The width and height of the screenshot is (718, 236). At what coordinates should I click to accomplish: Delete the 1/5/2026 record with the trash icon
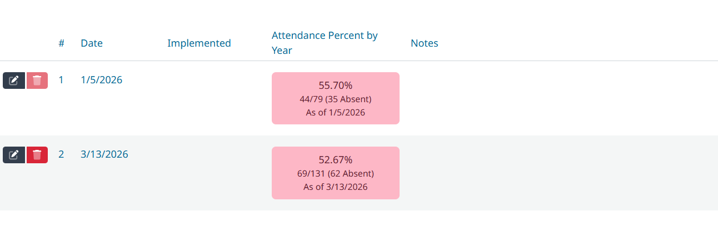point(37,81)
